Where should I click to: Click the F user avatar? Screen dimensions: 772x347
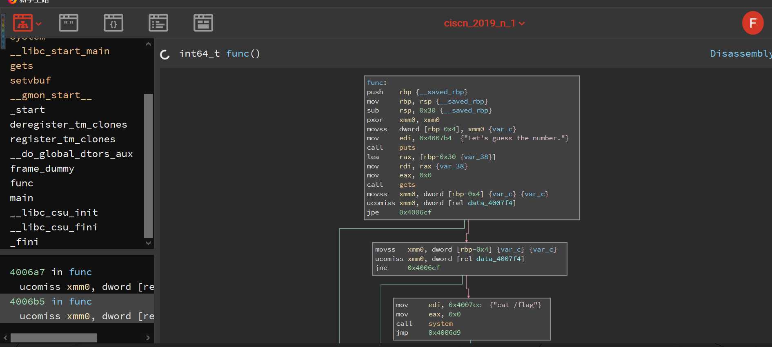click(753, 23)
